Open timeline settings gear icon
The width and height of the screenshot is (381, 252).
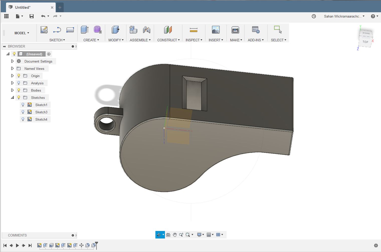[376, 245]
